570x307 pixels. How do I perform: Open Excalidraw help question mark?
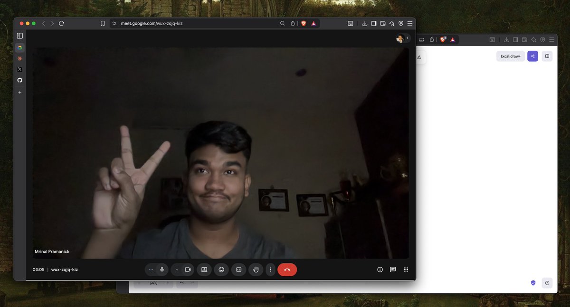[547, 283]
